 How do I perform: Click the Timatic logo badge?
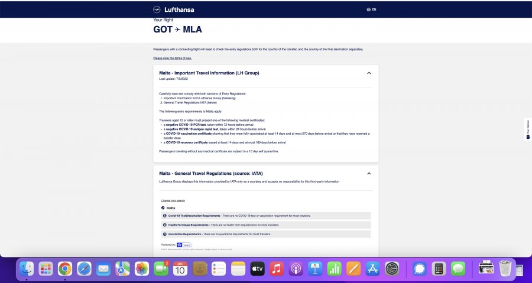[x=183, y=244]
